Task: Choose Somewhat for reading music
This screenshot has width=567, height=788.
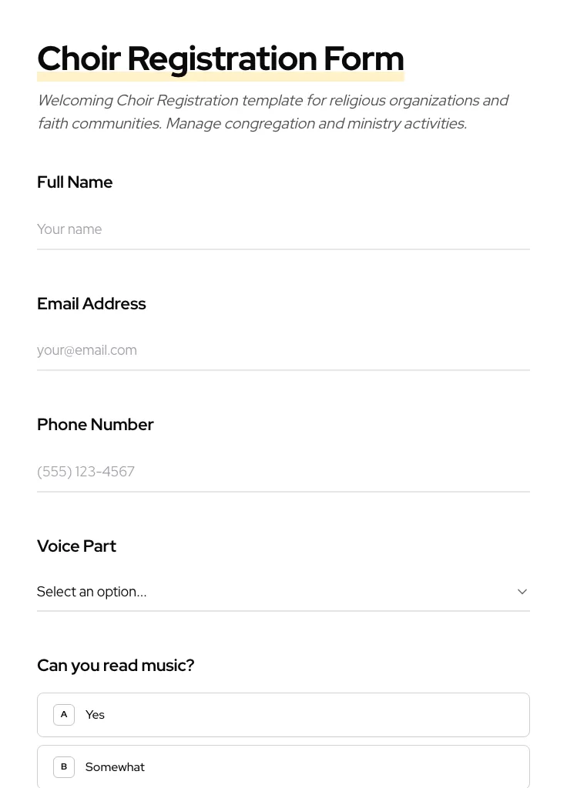Action: click(x=283, y=767)
